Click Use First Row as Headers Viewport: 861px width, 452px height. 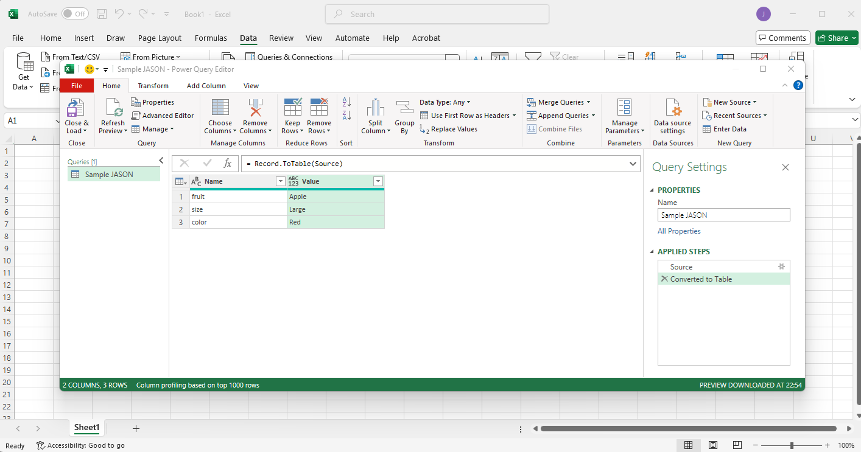pos(468,116)
